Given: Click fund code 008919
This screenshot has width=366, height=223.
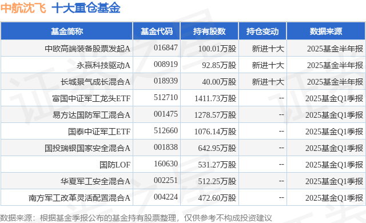Looking at the screenshot, I should pos(166,65).
